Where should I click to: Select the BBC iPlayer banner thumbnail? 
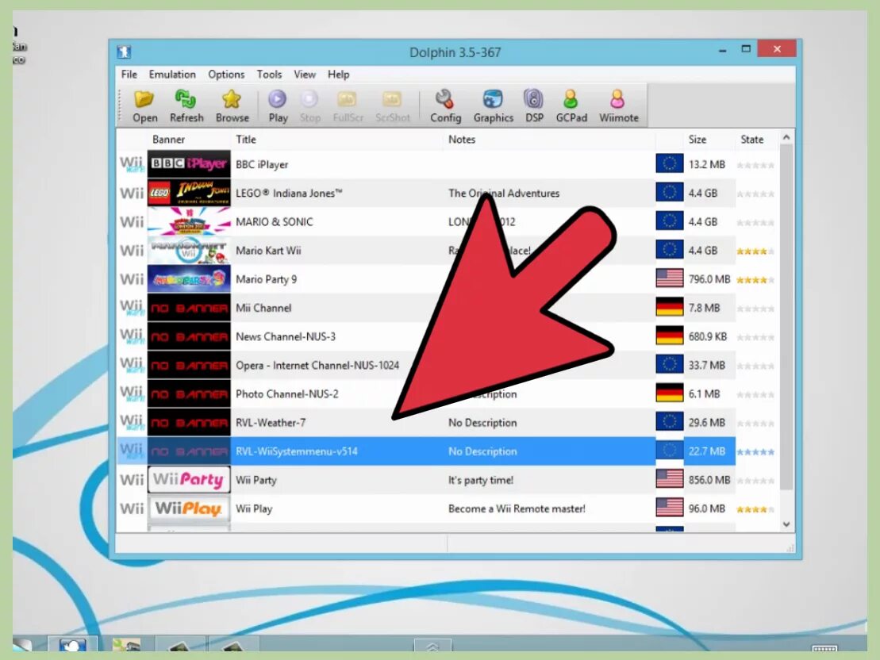[189, 164]
